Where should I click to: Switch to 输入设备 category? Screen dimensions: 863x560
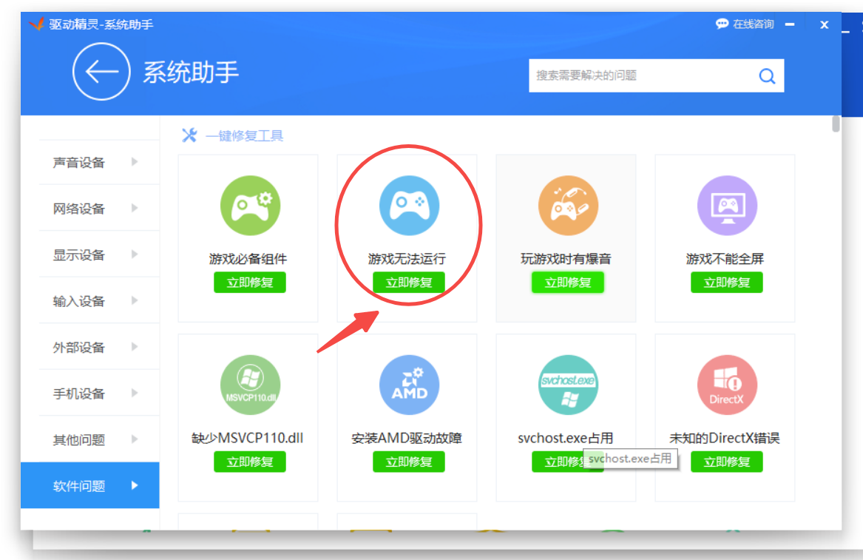(x=79, y=301)
